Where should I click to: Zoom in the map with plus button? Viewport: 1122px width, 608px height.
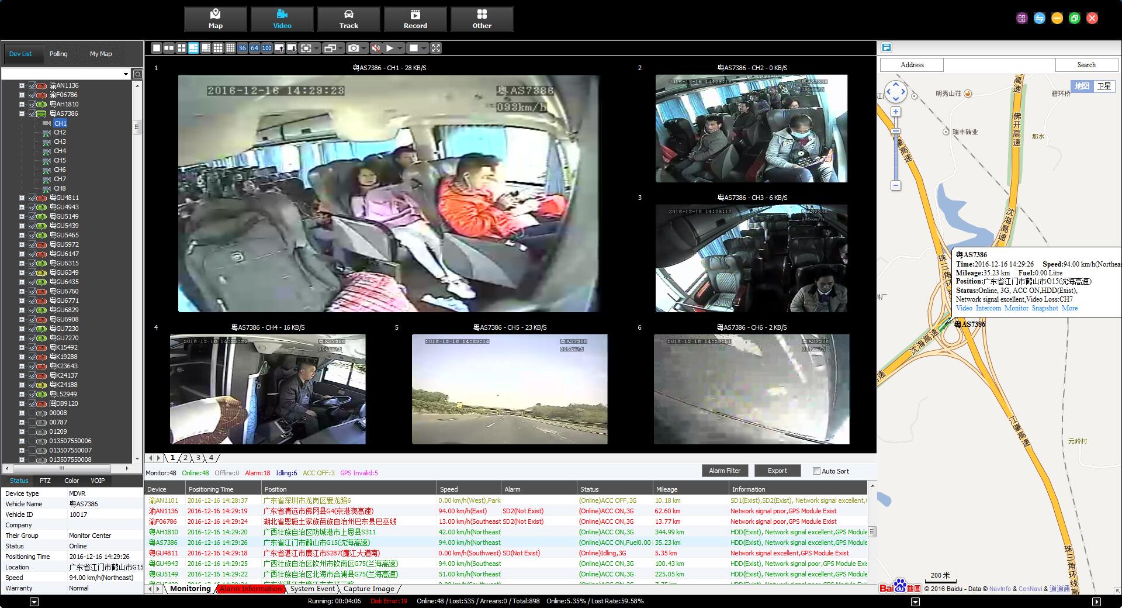point(895,112)
